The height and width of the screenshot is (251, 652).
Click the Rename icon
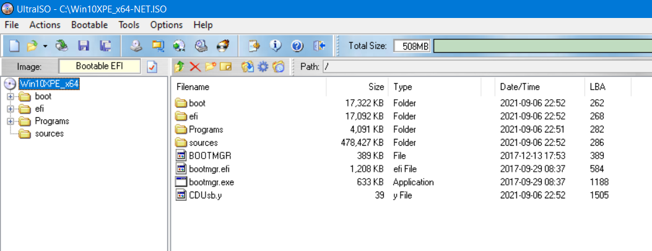[226, 66]
